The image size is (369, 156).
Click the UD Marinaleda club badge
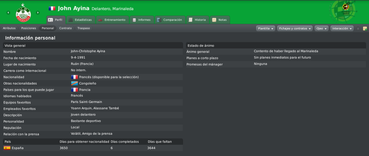[x=23, y=13]
